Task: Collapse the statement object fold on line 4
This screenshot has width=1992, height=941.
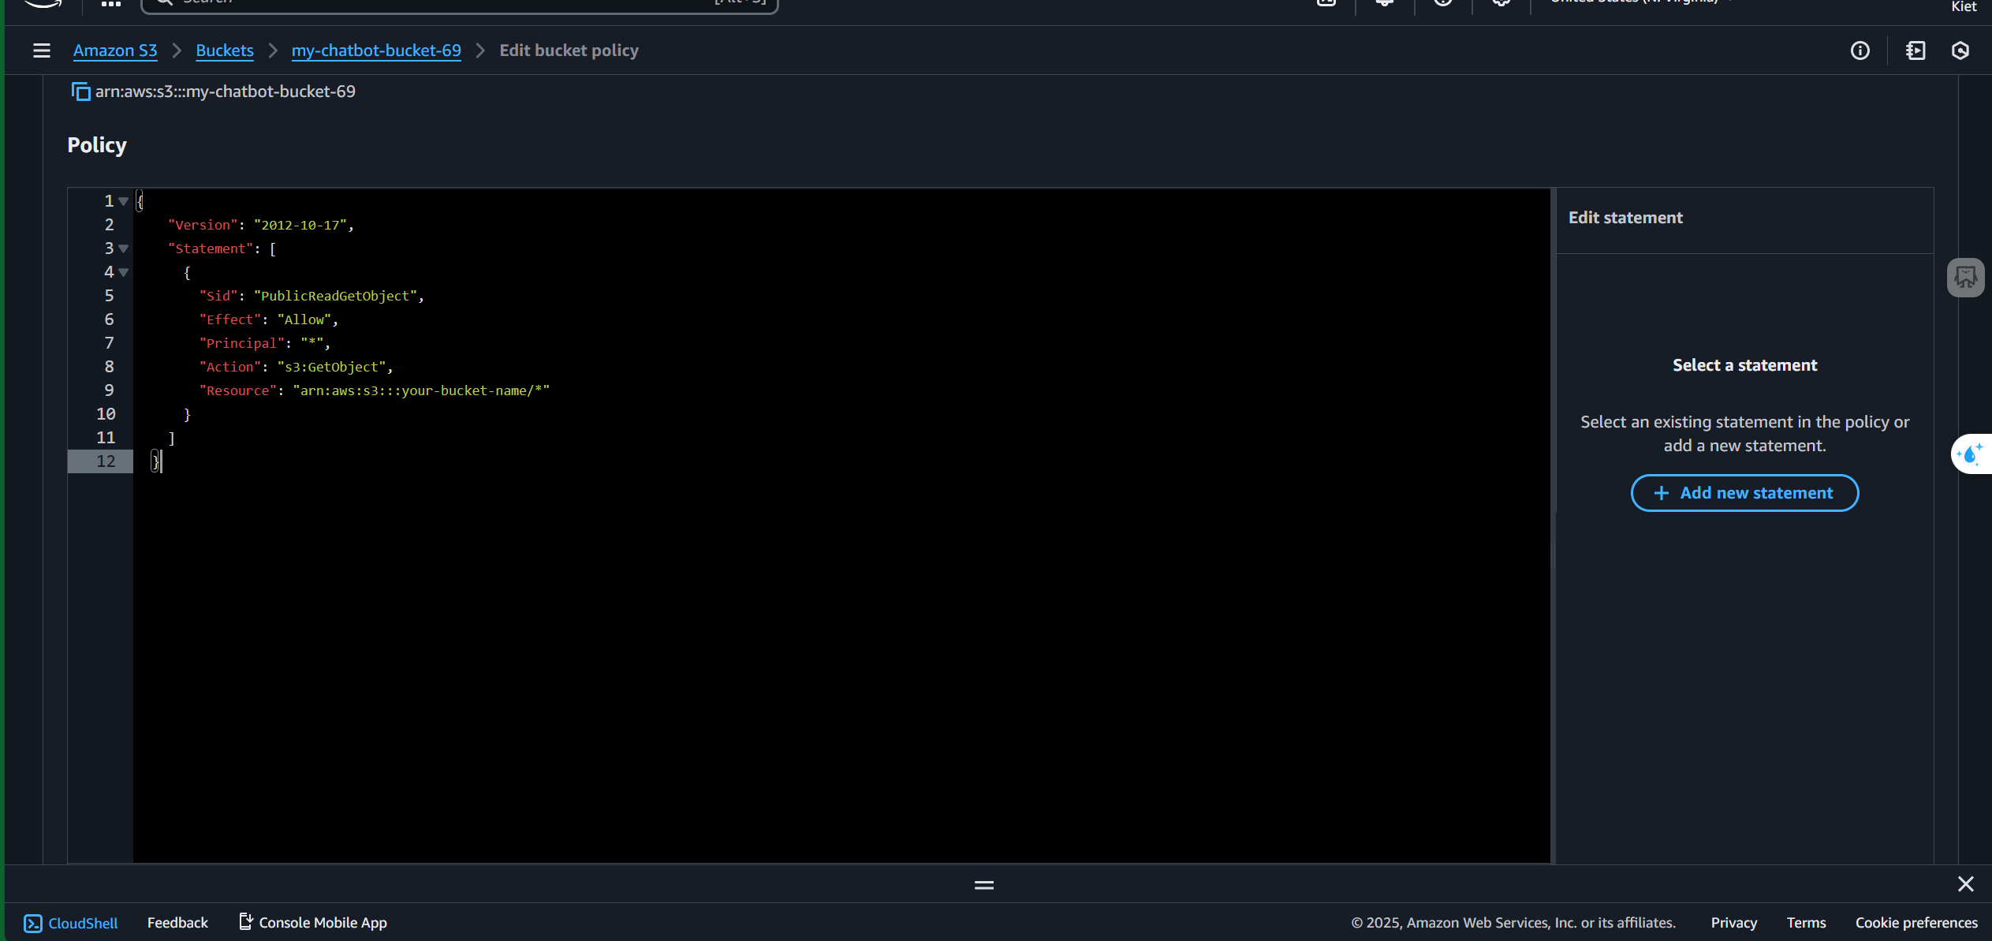Action: (124, 272)
